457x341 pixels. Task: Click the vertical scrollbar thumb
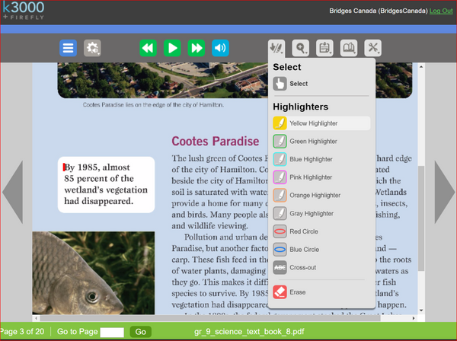421,218
